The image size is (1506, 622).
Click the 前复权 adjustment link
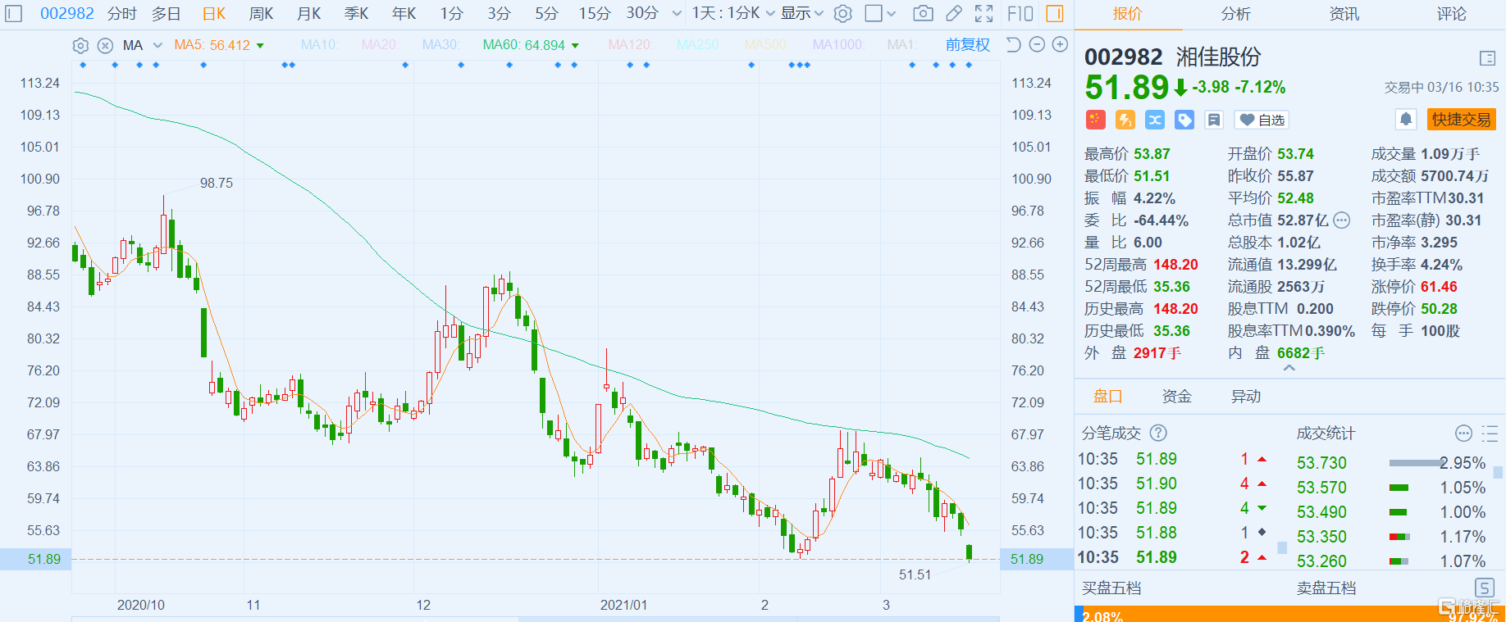pyautogui.click(x=967, y=45)
